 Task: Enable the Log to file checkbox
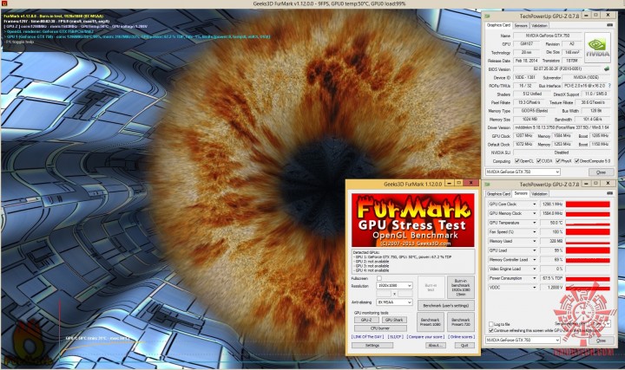pyautogui.click(x=491, y=324)
